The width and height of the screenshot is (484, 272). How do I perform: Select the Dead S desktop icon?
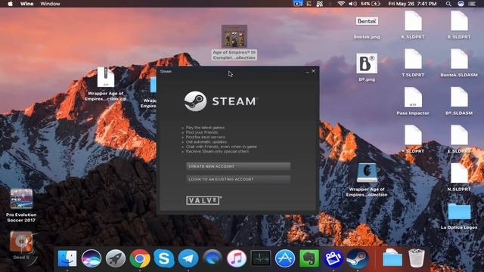pyautogui.click(x=21, y=246)
